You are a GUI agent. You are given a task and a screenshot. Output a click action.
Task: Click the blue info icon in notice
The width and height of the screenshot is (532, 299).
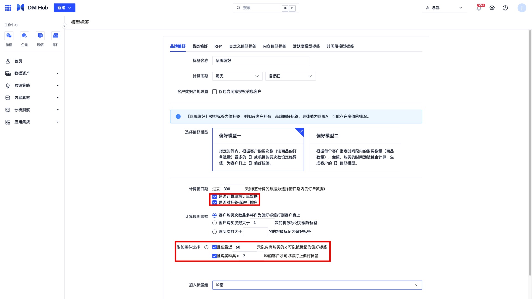(178, 117)
